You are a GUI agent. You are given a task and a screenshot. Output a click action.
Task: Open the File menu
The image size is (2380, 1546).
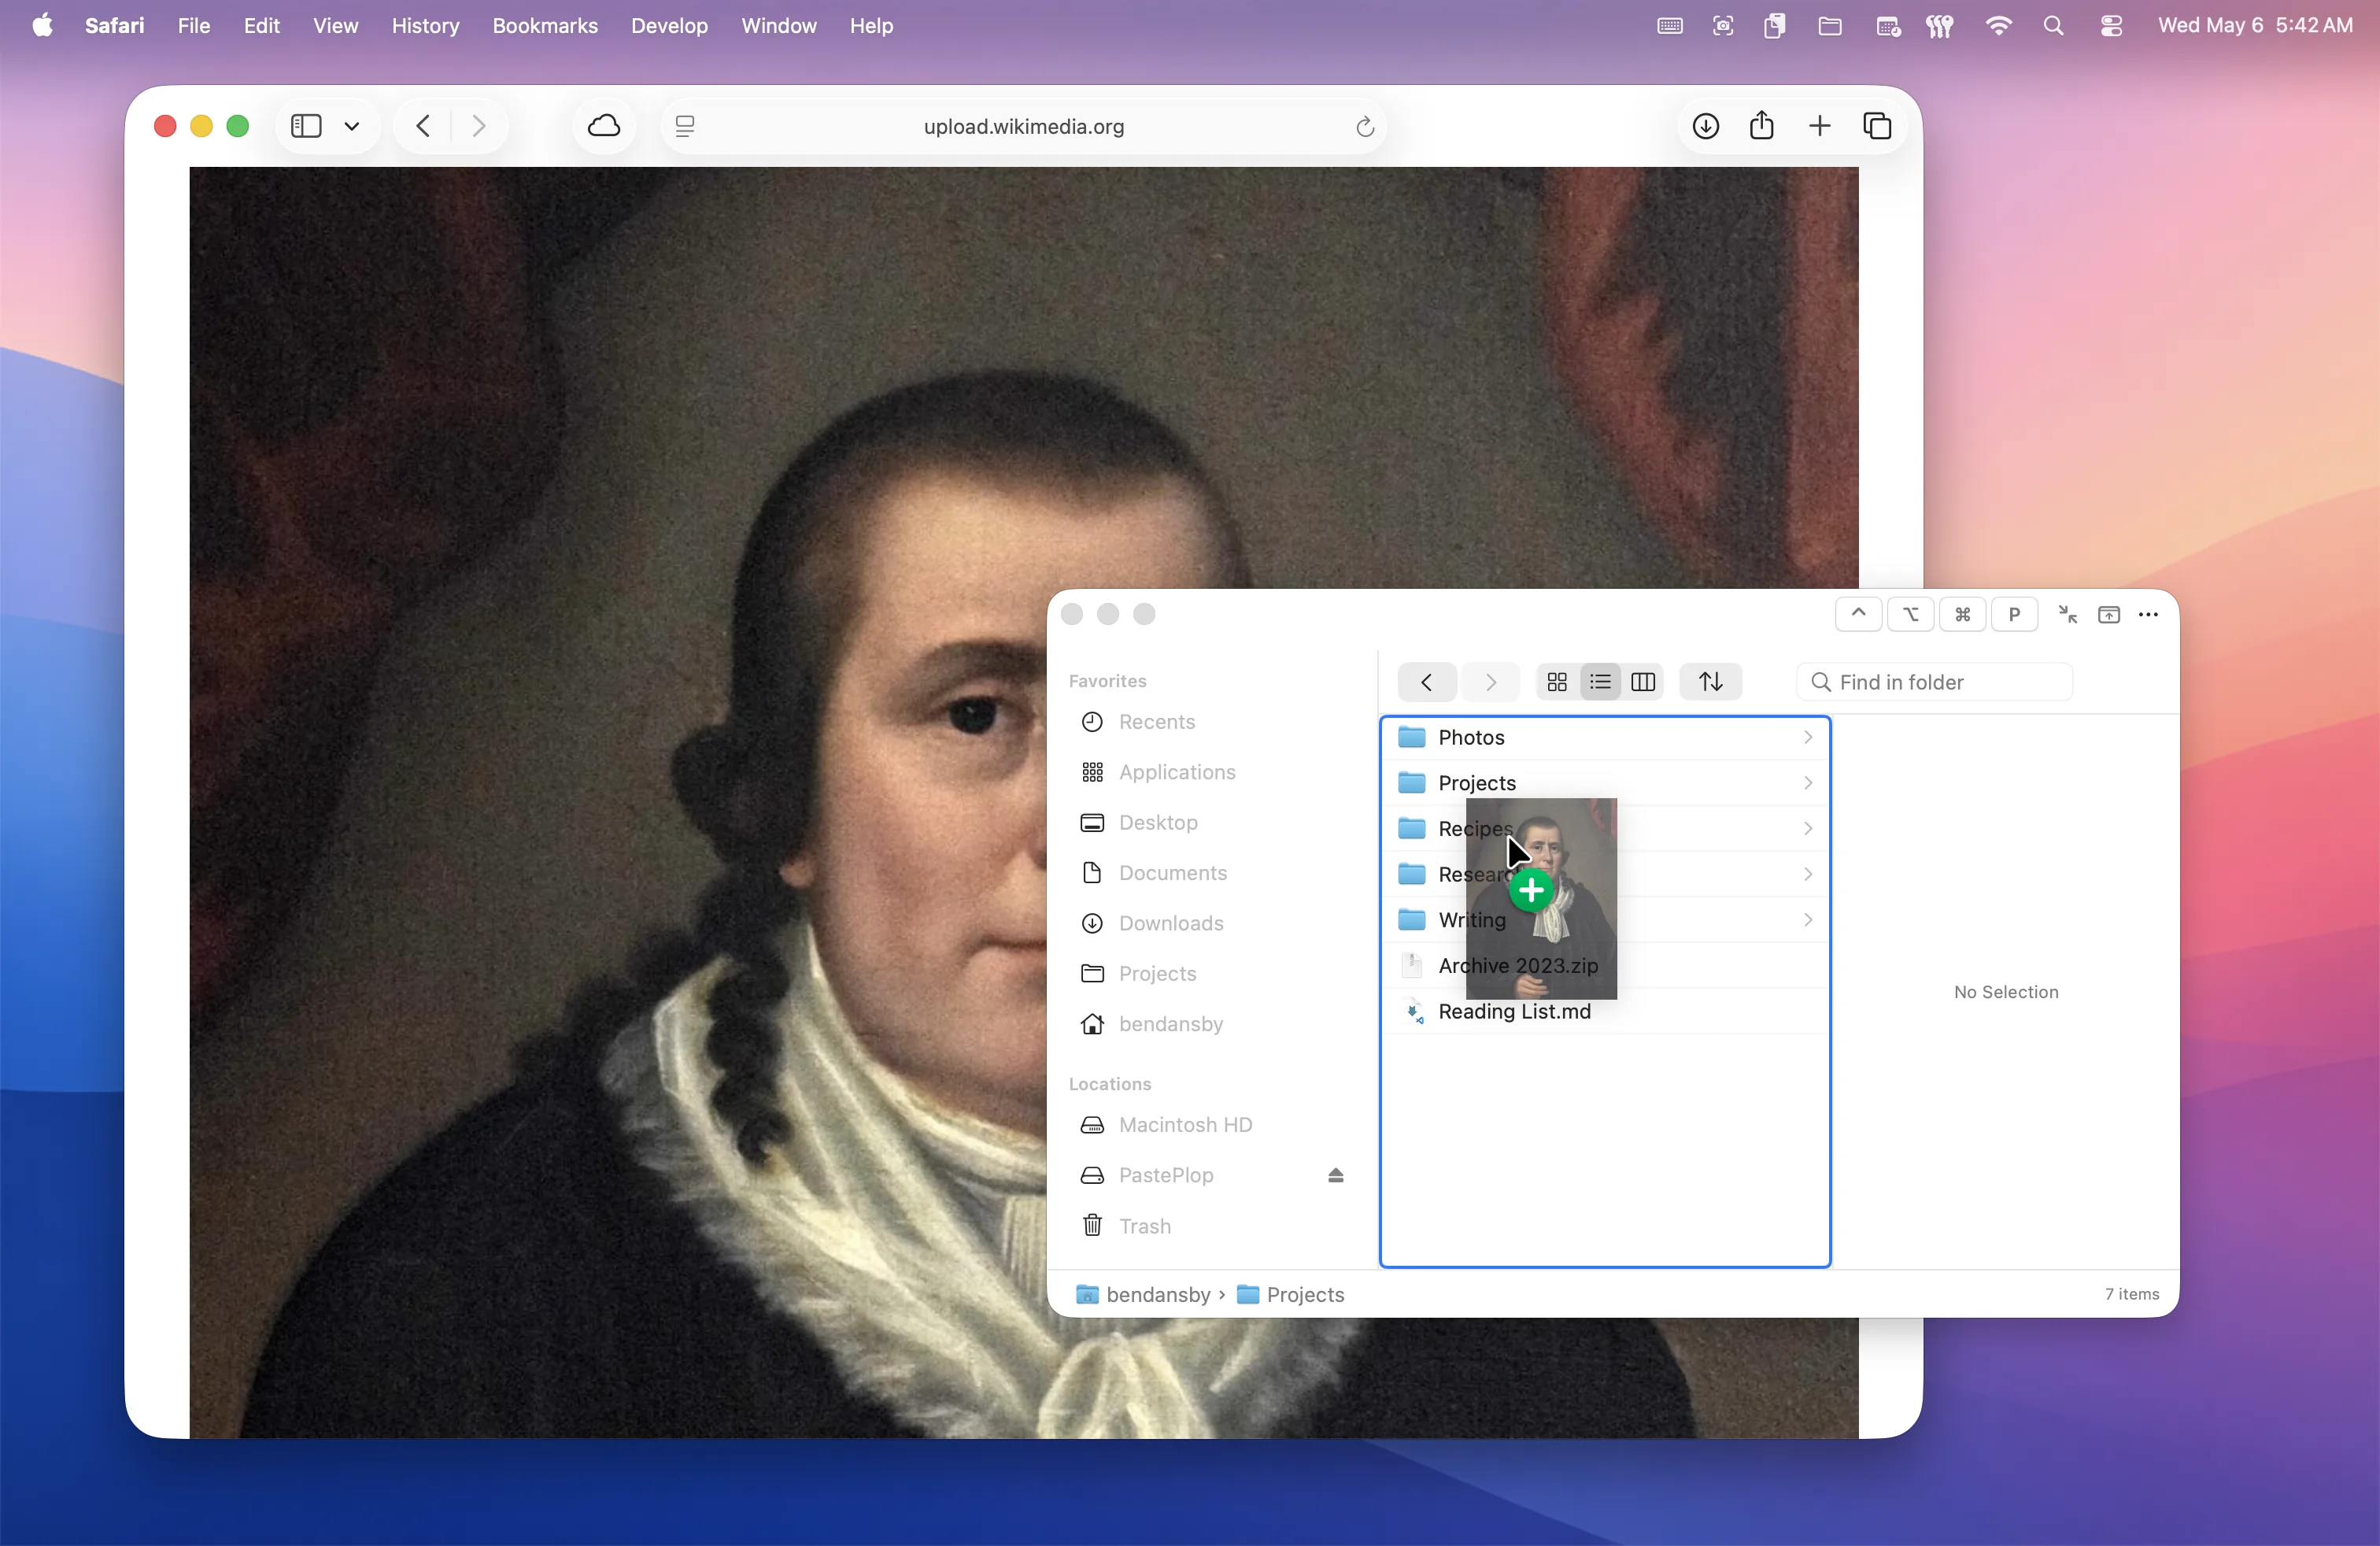pos(194,26)
